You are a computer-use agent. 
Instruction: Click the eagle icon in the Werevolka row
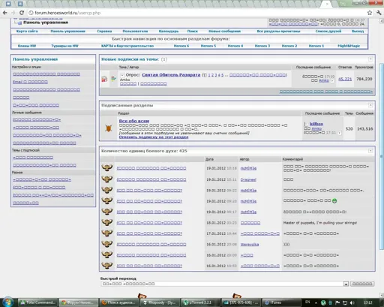pyautogui.click(x=107, y=244)
